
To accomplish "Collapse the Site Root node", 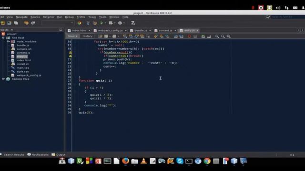I will click(x=3, y=38).
